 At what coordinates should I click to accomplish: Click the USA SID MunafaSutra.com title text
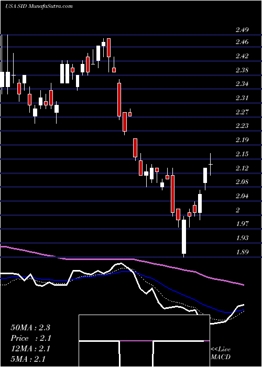(39, 6)
